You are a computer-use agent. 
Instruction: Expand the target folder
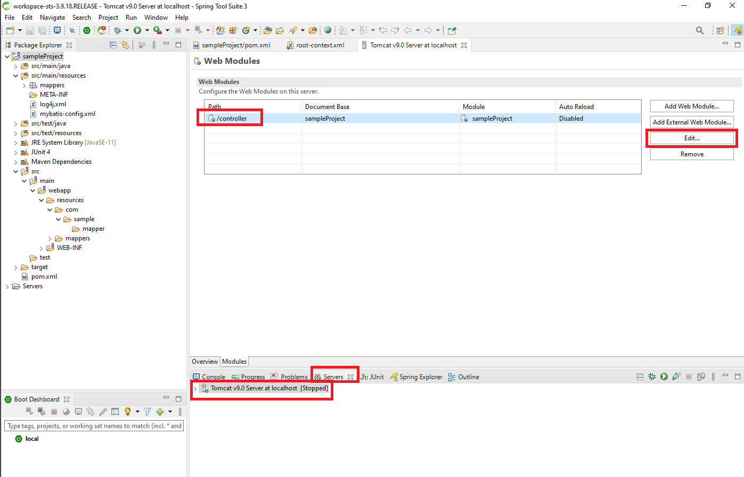coord(15,267)
